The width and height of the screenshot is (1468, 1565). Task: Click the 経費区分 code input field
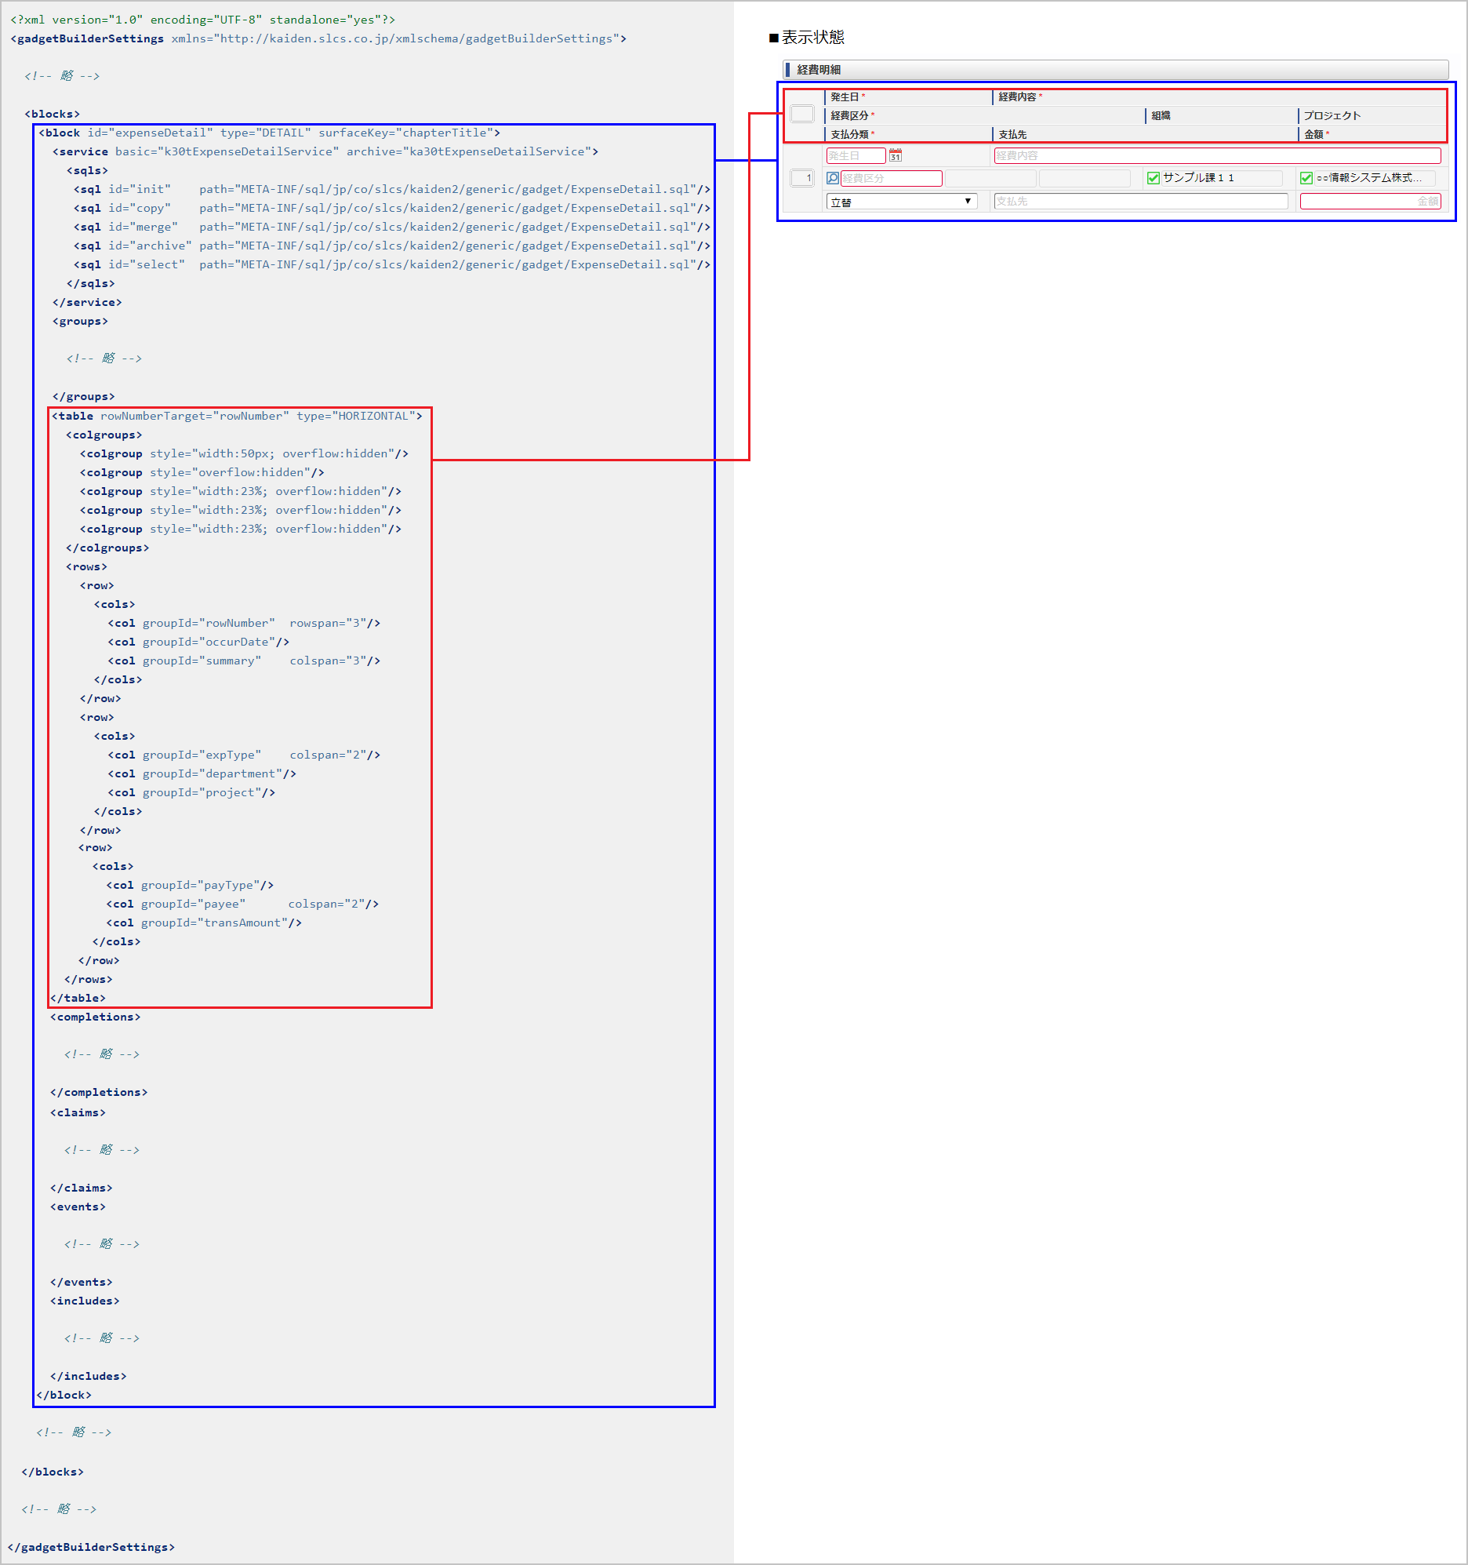pyautogui.click(x=891, y=178)
